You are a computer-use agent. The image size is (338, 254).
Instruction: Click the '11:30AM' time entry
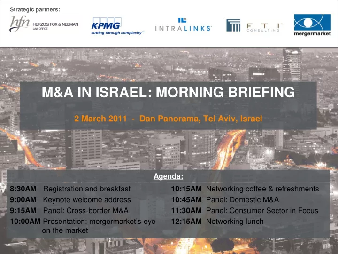tap(186, 210)
